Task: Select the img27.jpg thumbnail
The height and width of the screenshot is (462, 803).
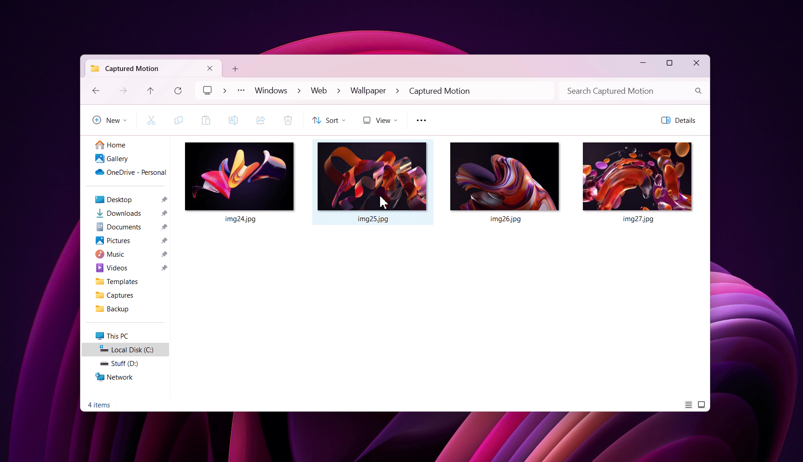Action: click(637, 177)
